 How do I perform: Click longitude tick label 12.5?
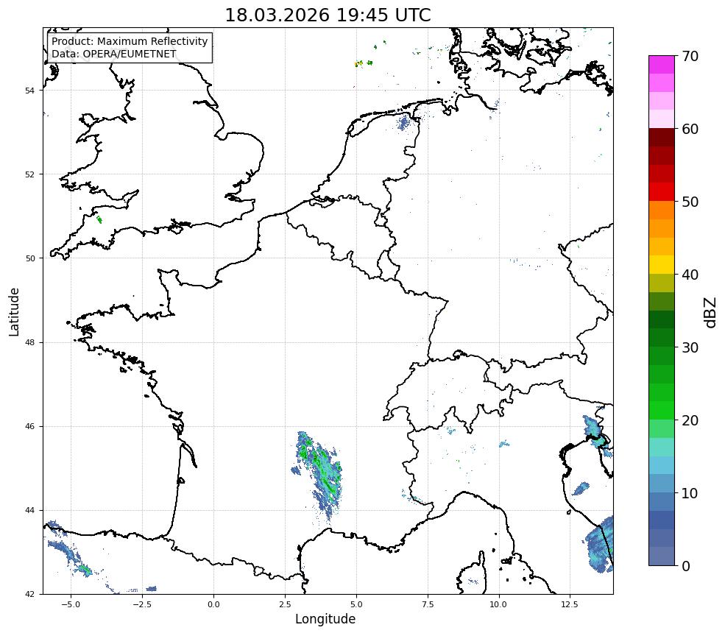coord(570,604)
